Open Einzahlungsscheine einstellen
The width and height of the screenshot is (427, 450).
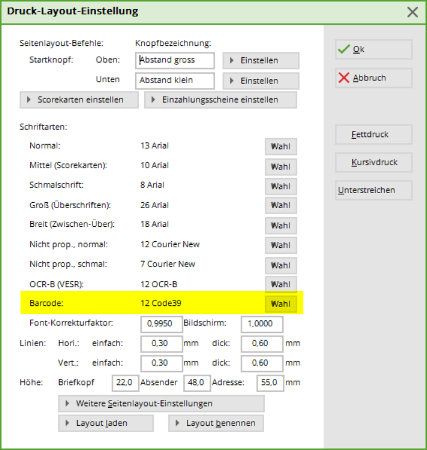(x=220, y=100)
